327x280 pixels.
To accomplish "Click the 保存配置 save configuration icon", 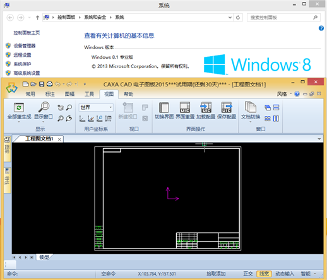I will pyautogui.click(x=227, y=107).
